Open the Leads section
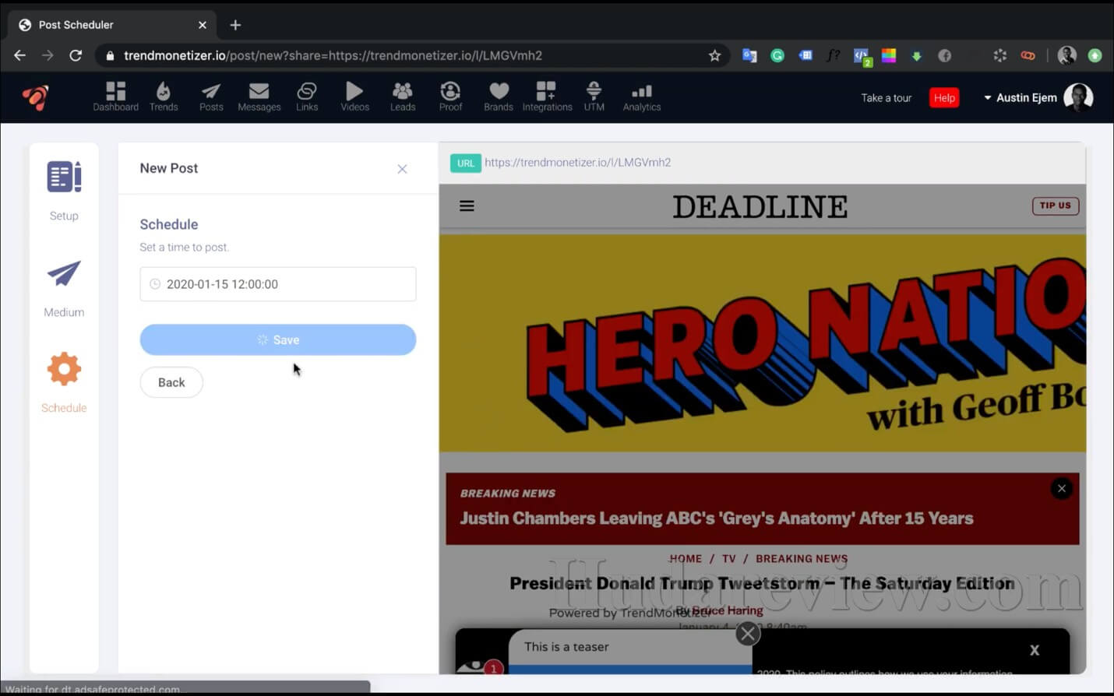 (x=403, y=97)
